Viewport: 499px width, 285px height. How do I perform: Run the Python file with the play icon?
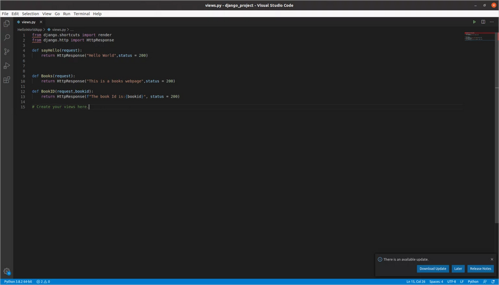pyautogui.click(x=475, y=22)
